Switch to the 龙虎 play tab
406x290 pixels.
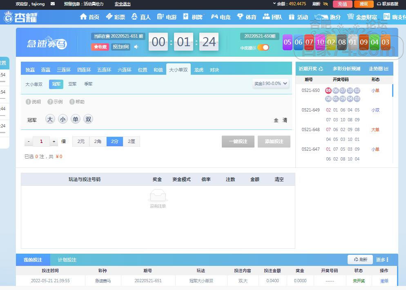click(x=199, y=70)
